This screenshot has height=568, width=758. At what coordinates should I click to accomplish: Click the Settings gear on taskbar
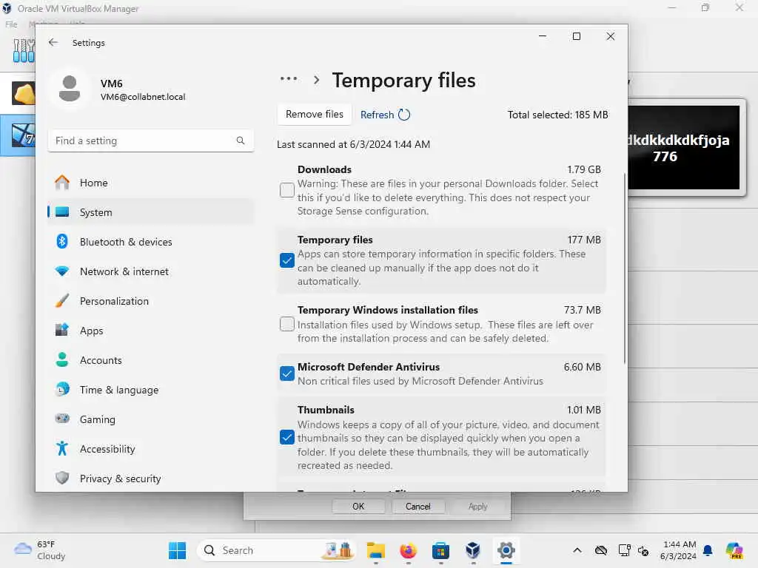[x=506, y=550]
